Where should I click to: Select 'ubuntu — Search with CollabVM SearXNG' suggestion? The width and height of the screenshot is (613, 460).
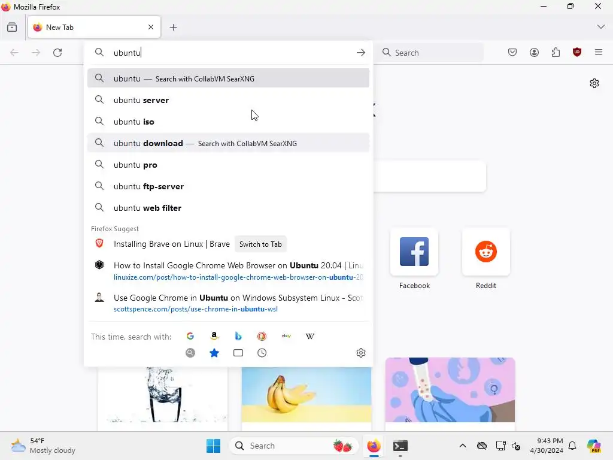click(x=228, y=78)
